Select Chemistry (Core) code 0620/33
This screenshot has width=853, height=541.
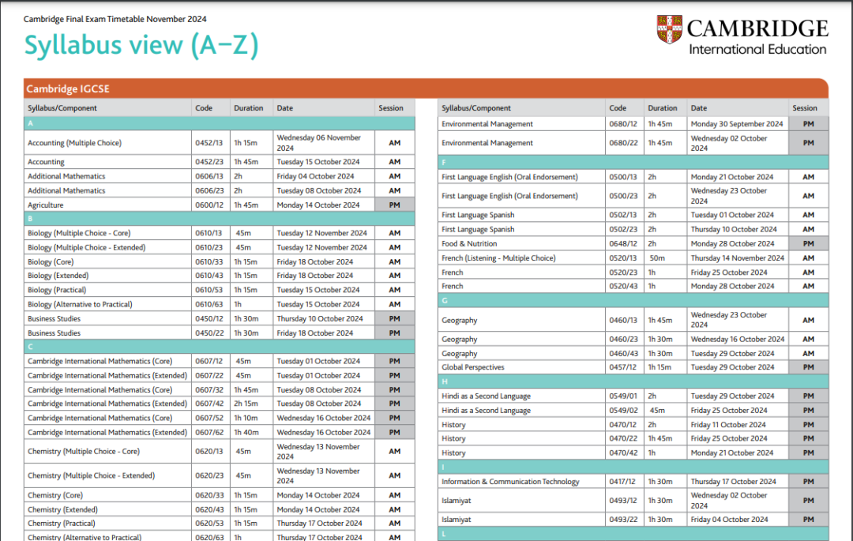click(209, 495)
